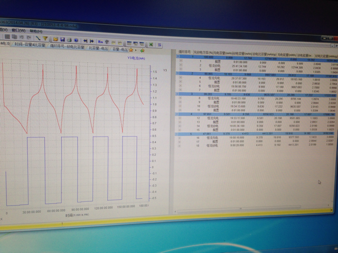Select time cell 19:33:11.500
Screen dimensions: 338x253
[x=238, y=118]
